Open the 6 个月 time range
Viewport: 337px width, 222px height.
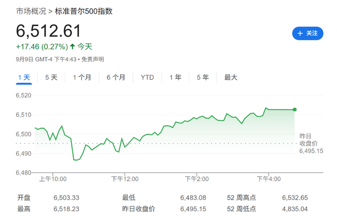116,78
